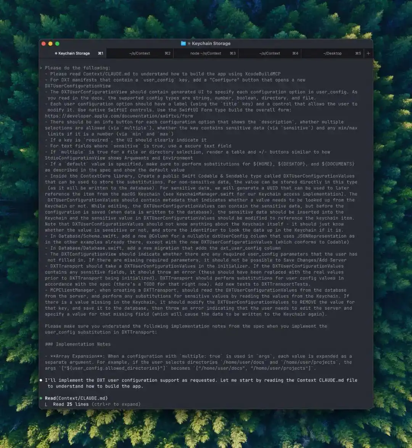Image resolution: width=412 pixels, height=448 pixels.
Task: Click 'StdioConfigurationView shows Arguments and Environment' line
Action: 119,158
